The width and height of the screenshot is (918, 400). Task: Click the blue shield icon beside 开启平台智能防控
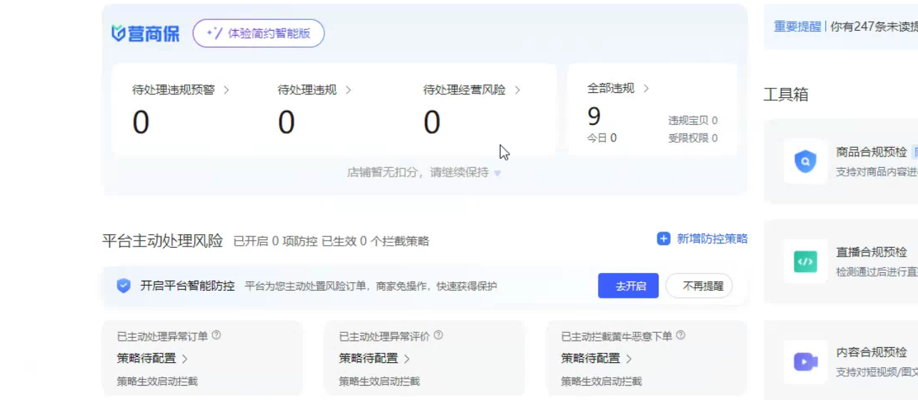click(124, 286)
